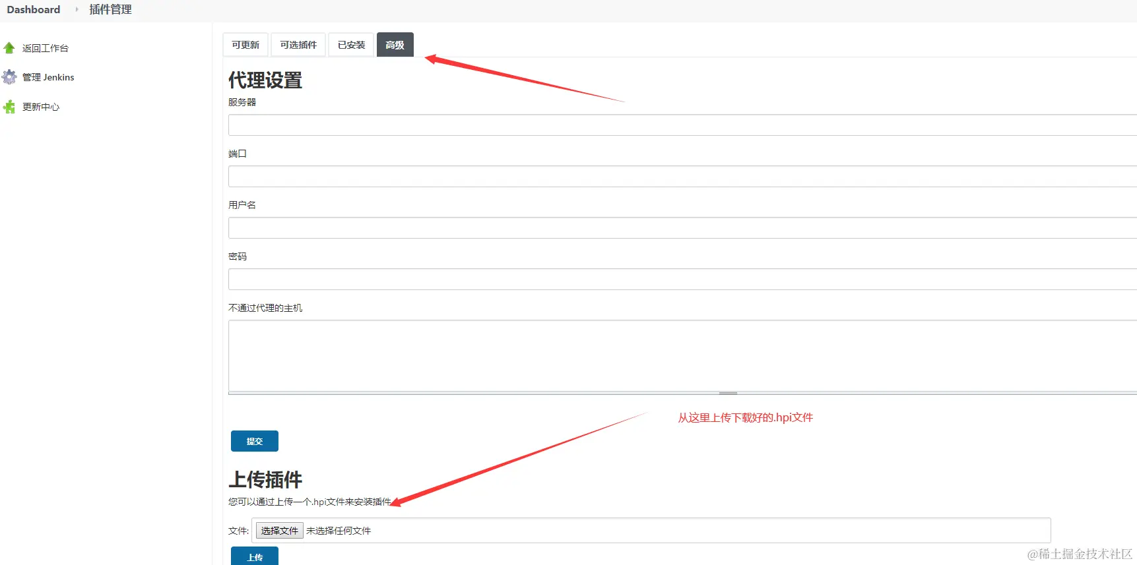Open the 返回工作台 sidebar link
The image size is (1137, 565).
click(x=46, y=48)
